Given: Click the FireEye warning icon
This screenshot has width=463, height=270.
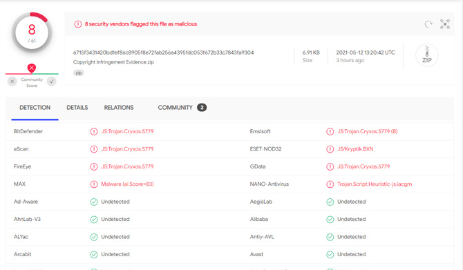Looking at the screenshot, I should 94,166.
